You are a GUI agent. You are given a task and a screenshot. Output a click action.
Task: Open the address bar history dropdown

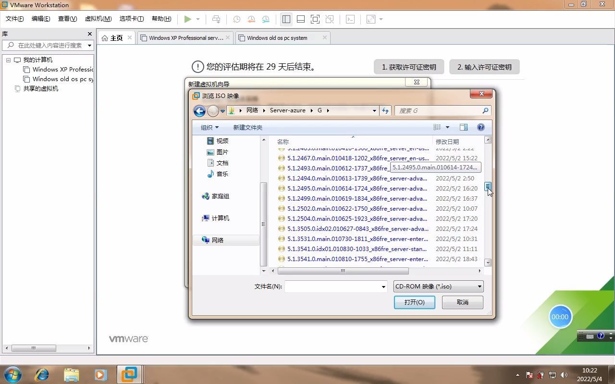374,110
